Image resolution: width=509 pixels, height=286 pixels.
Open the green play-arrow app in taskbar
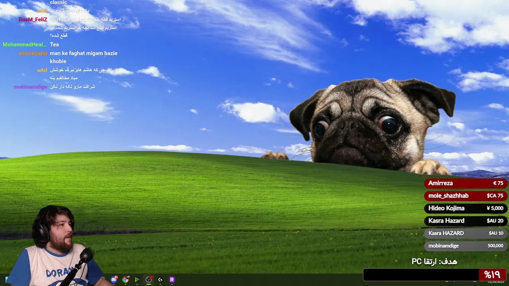coord(137,280)
